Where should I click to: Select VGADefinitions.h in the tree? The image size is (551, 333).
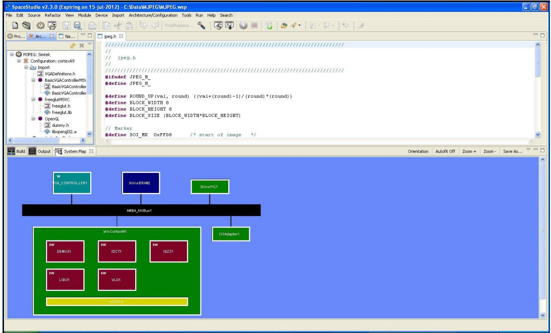(x=60, y=73)
